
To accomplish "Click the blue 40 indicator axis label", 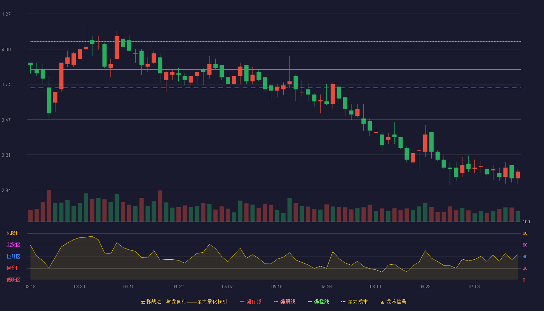I will pos(525,257).
